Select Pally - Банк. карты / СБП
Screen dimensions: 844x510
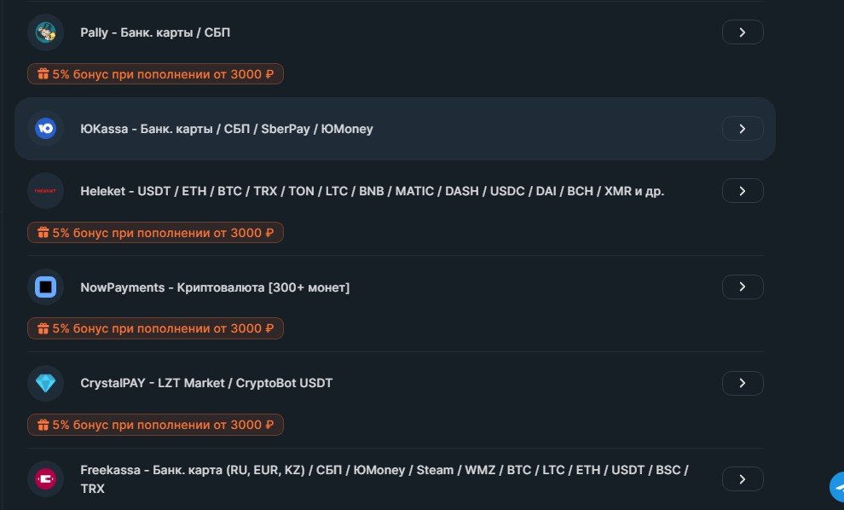(155, 32)
